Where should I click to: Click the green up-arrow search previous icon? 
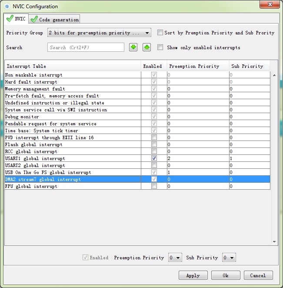click(146, 47)
